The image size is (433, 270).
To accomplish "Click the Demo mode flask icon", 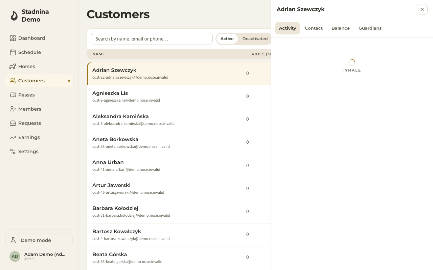I will tap(14, 240).
